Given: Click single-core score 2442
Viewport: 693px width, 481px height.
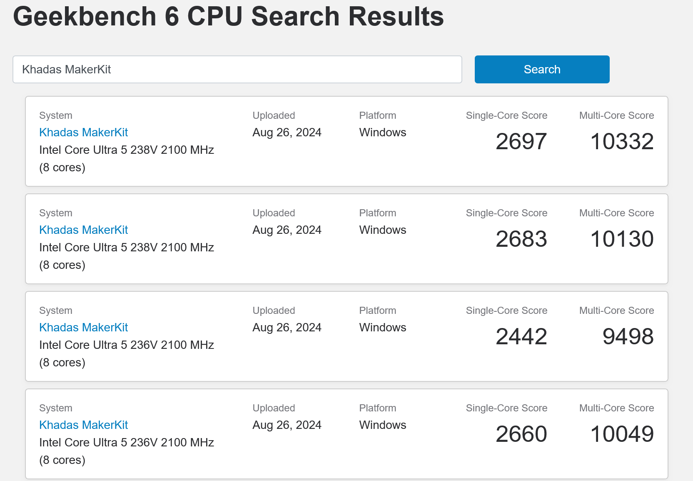Looking at the screenshot, I should (x=521, y=337).
